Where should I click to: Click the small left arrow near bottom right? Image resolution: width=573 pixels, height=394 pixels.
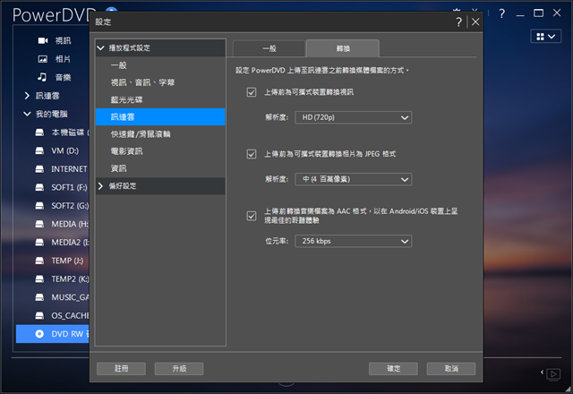(542, 373)
